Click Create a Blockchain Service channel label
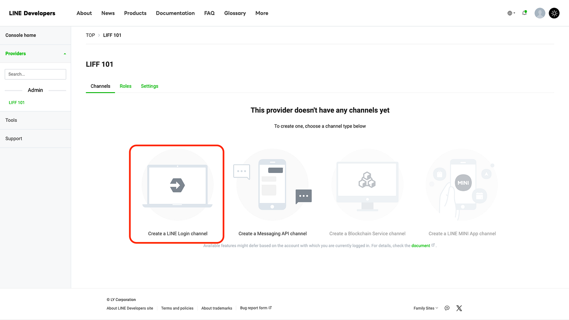569x320 pixels. tap(367, 234)
